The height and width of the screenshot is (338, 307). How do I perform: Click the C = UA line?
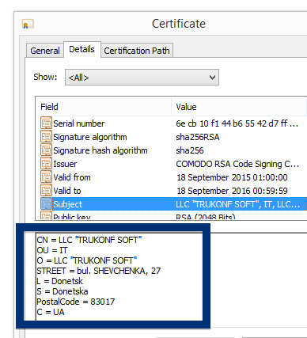(x=51, y=312)
